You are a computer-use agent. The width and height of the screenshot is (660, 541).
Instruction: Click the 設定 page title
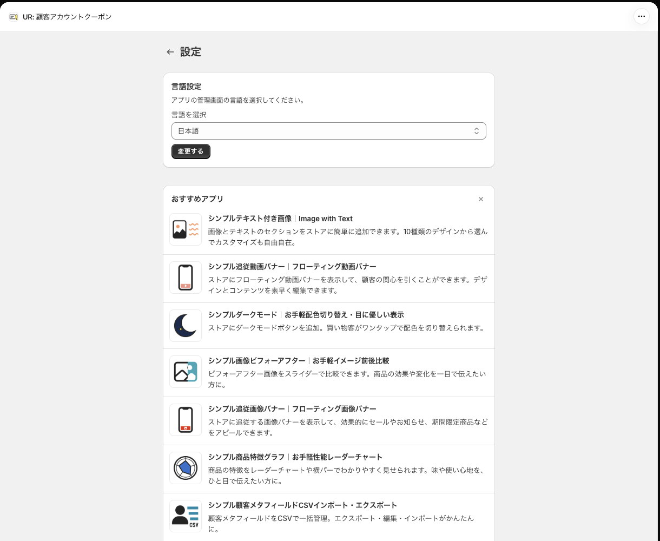[190, 52]
